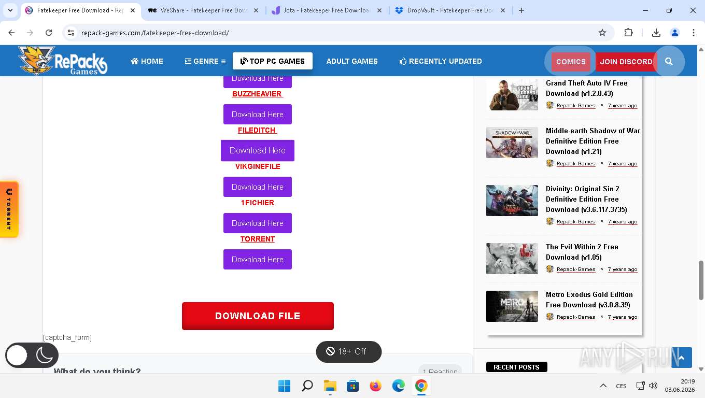Close the WeShare tab

click(256, 10)
